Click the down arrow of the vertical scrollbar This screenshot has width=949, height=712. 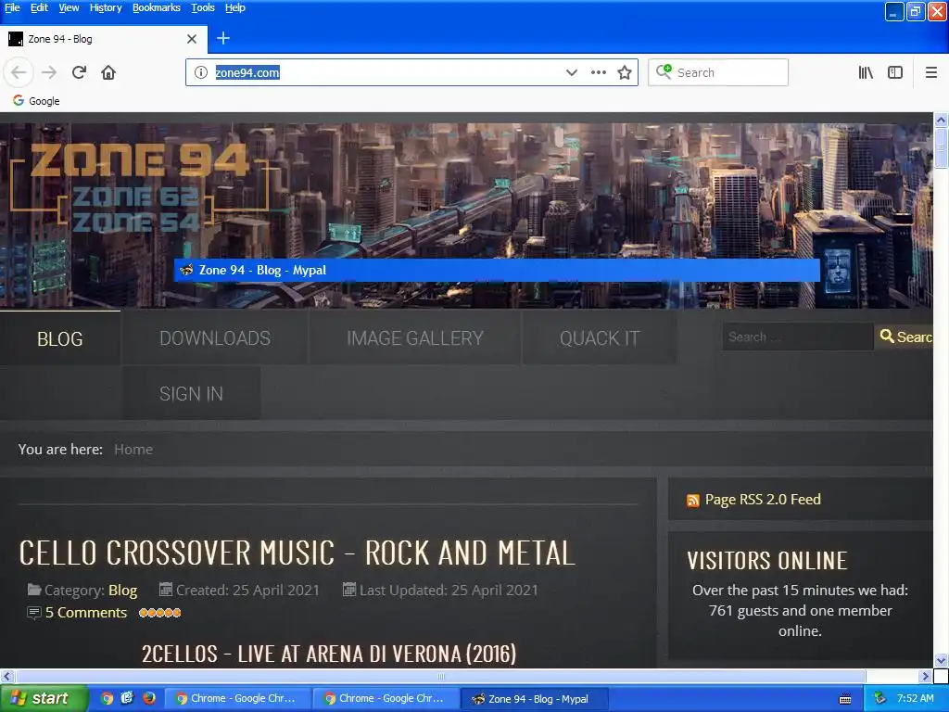click(941, 660)
